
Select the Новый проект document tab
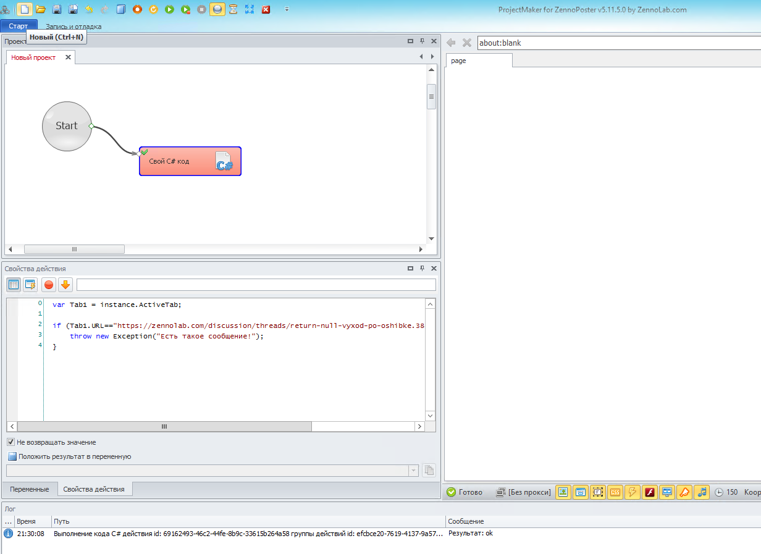point(33,57)
